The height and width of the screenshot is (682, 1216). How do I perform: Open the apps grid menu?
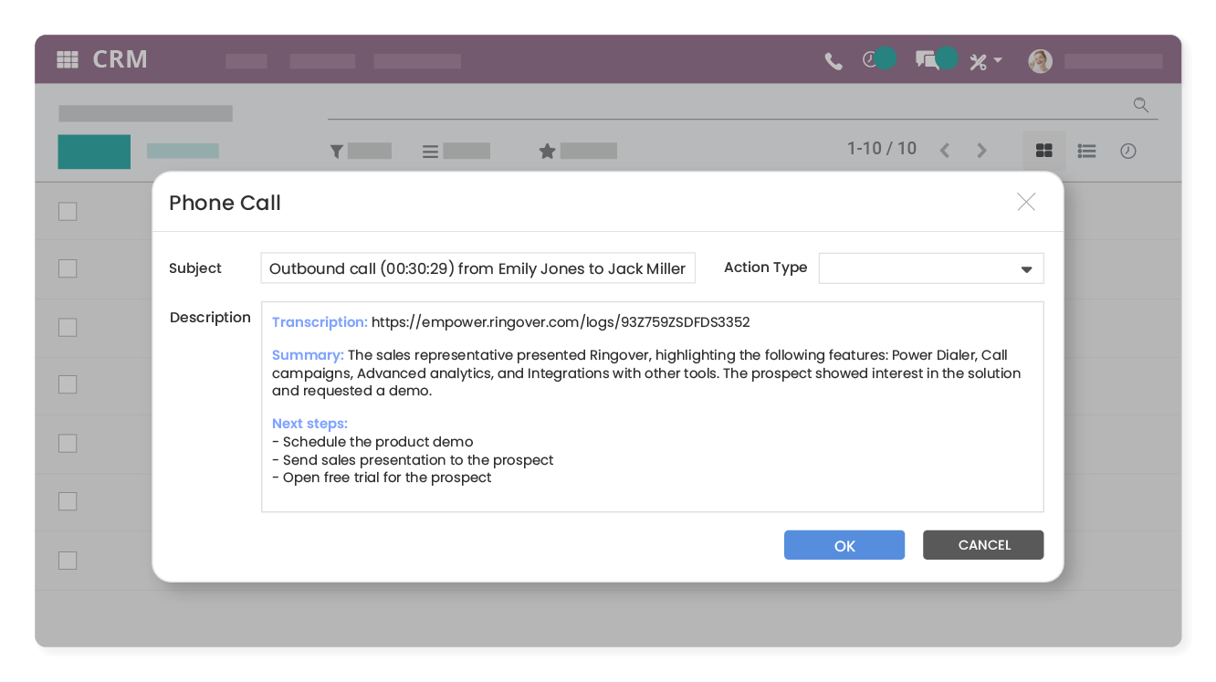[x=68, y=60]
